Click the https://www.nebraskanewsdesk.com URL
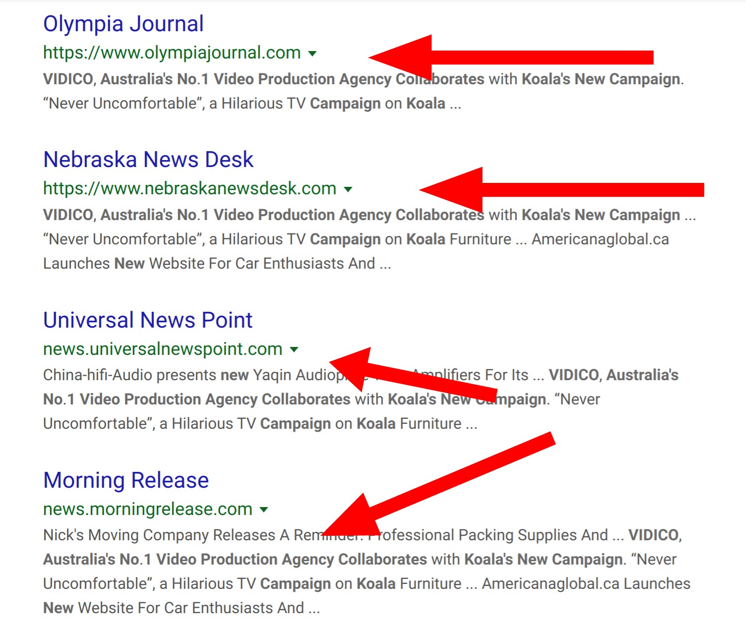The image size is (746, 627). point(190,188)
